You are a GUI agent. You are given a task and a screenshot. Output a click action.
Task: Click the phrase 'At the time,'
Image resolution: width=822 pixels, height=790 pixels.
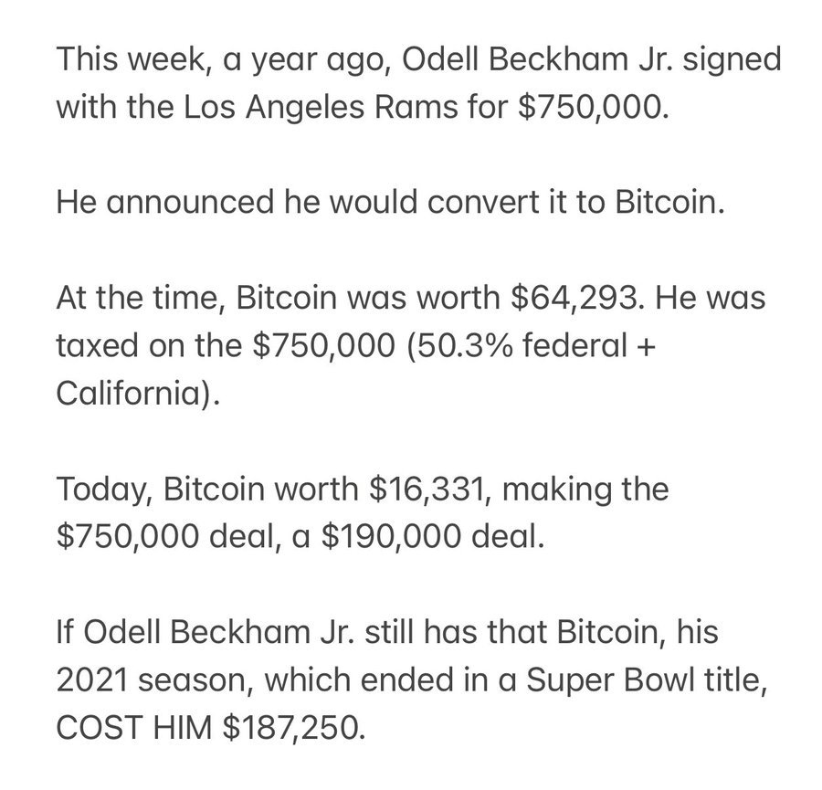pos(141,299)
